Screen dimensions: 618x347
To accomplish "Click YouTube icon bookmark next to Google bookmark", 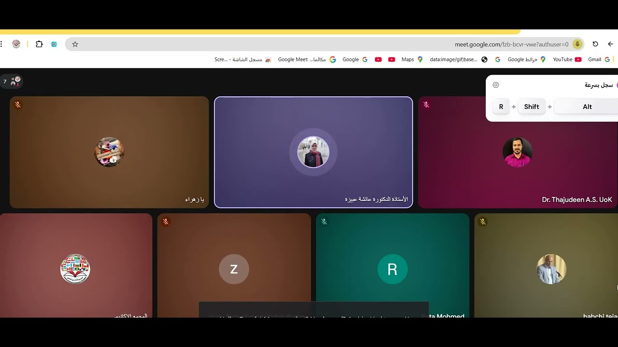I will [x=378, y=59].
